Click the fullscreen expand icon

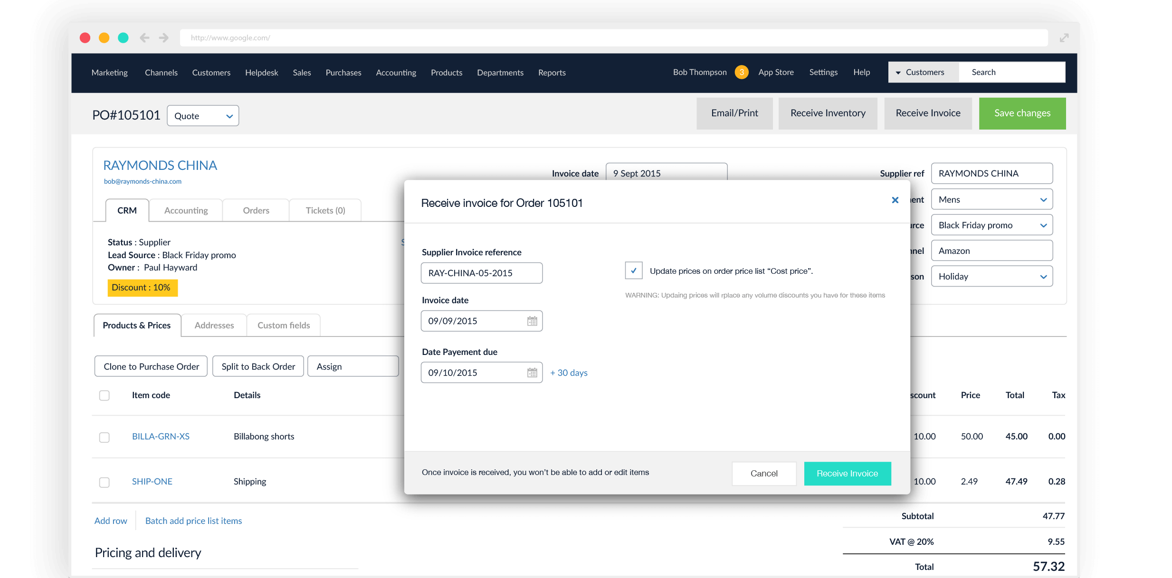tap(1064, 38)
